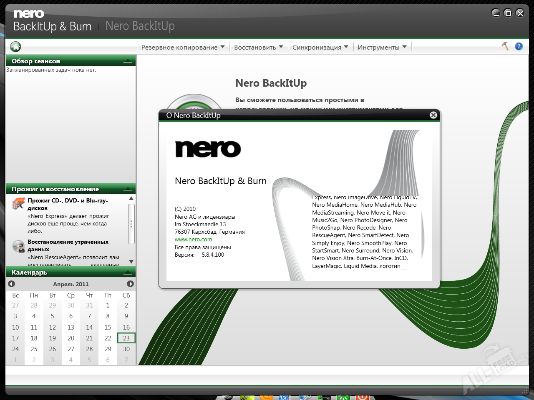The image size is (534, 400).
Task: Collapse the Прожиг и восстановление panel
Action: [x=128, y=190]
